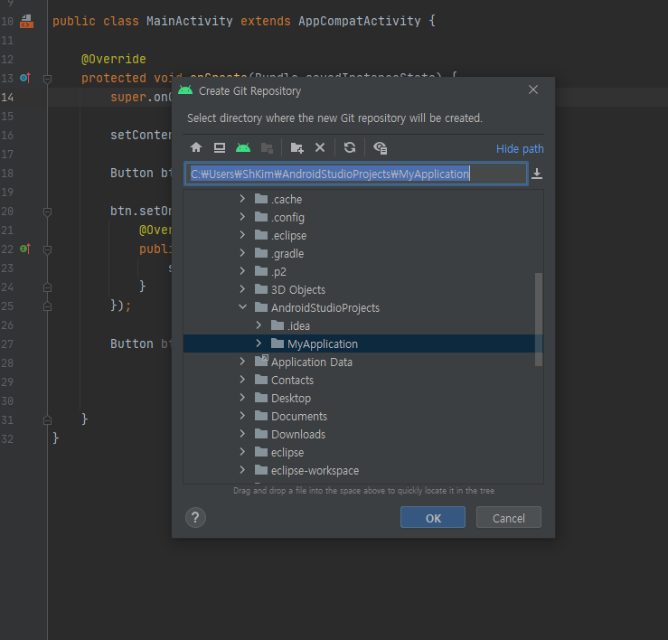Click AppCompatActivity in the editor
Screen dimensions: 668x640
click(360, 21)
